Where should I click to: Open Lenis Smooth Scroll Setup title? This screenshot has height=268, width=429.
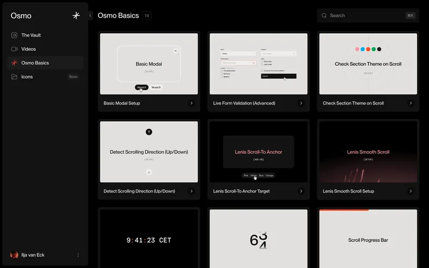[x=348, y=191]
